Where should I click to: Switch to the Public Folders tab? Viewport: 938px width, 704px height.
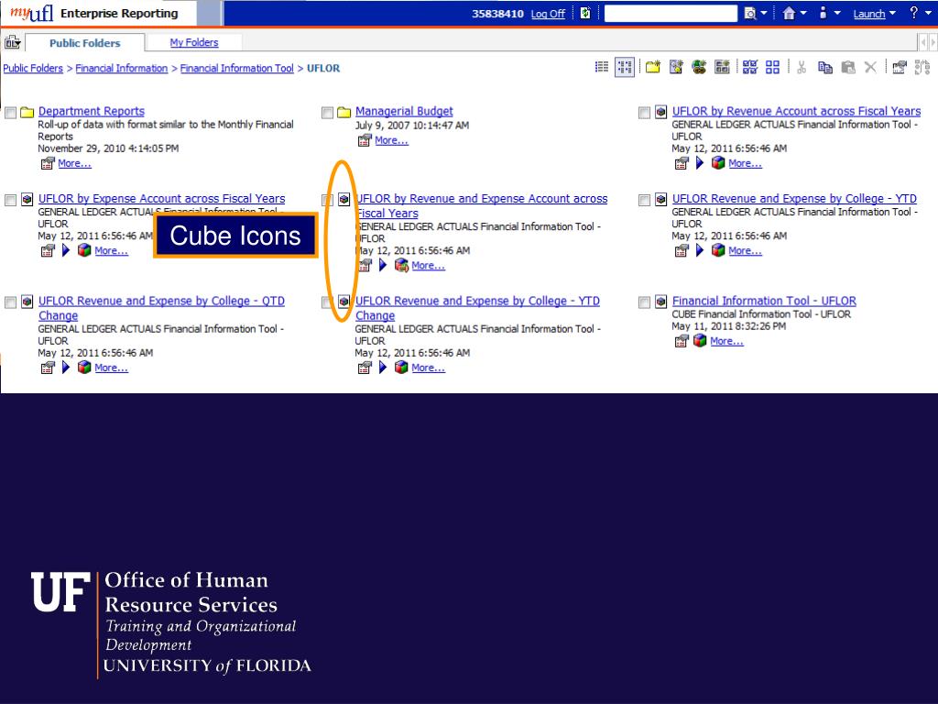pyautogui.click(x=85, y=42)
